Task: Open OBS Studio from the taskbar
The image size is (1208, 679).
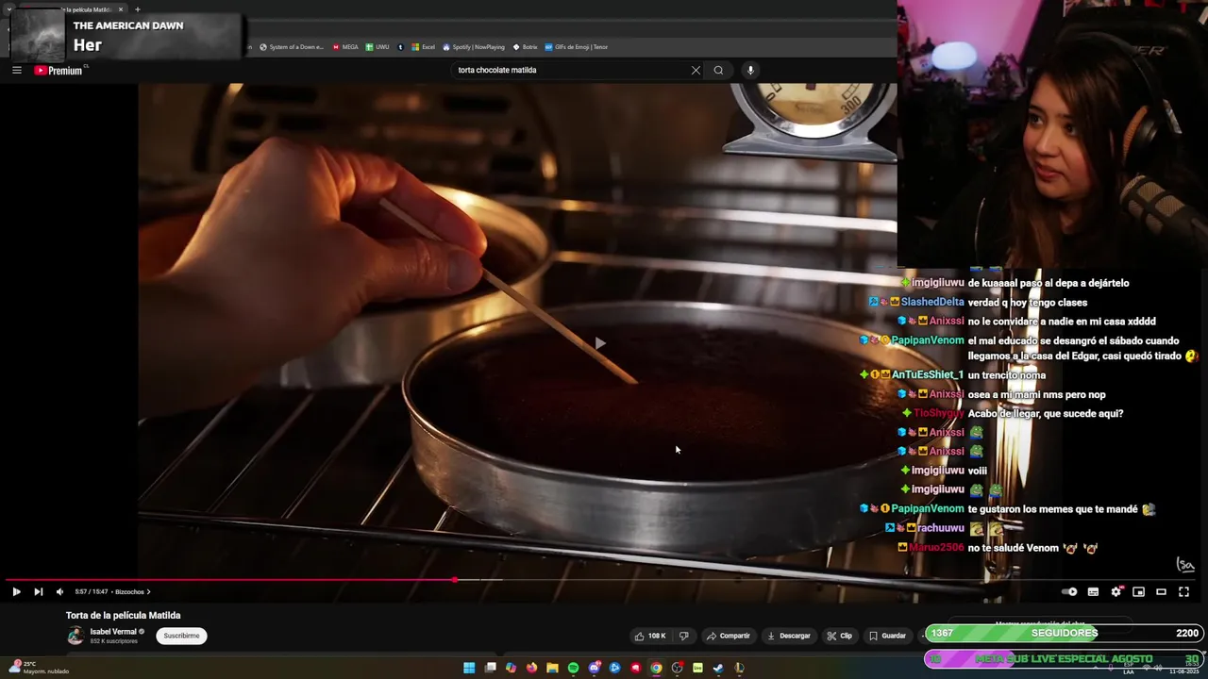Action: point(677,668)
